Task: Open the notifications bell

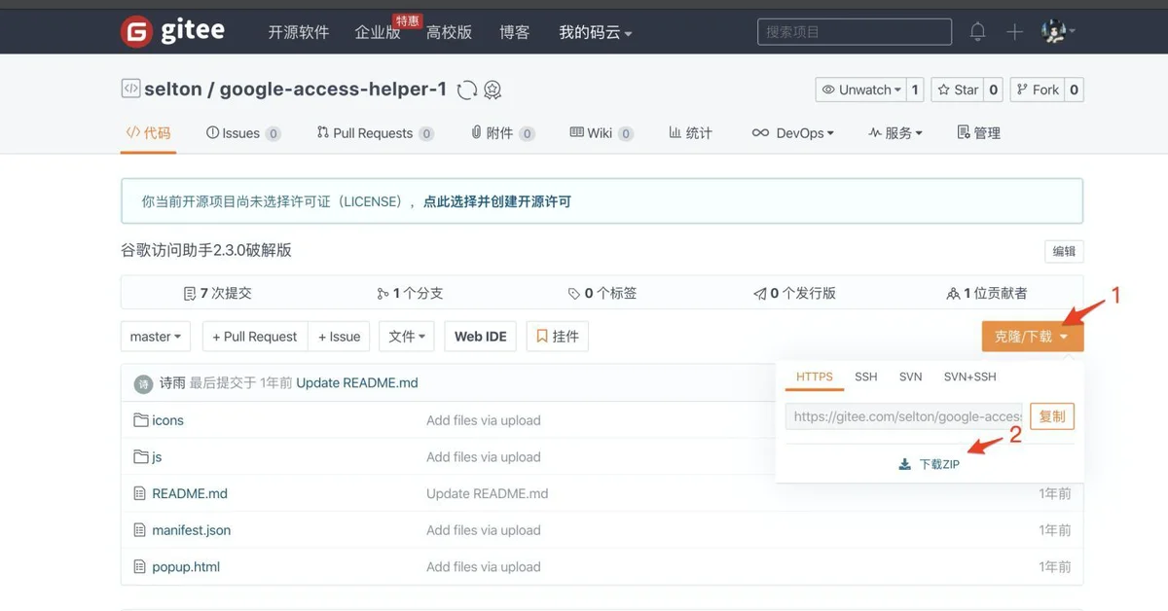Action: point(977,32)
